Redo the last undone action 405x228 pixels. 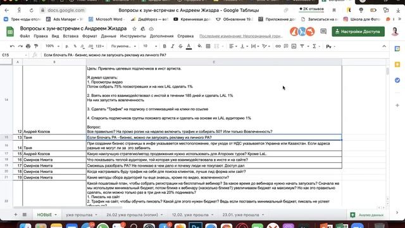[x=20, y=46]
